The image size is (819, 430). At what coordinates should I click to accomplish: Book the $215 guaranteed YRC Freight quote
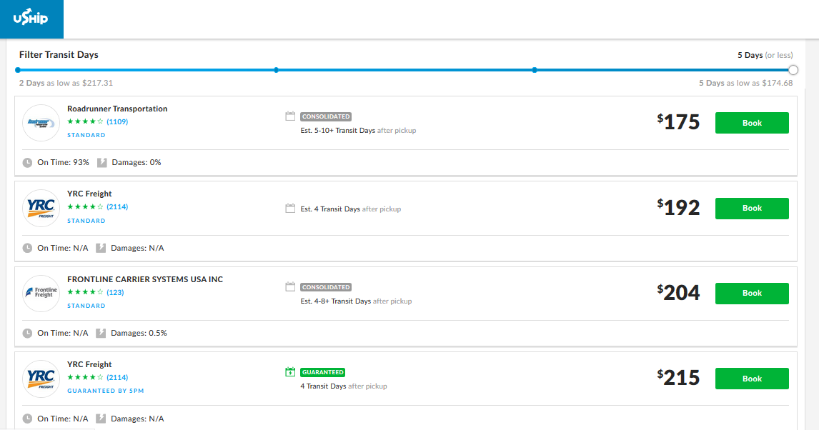751,379
